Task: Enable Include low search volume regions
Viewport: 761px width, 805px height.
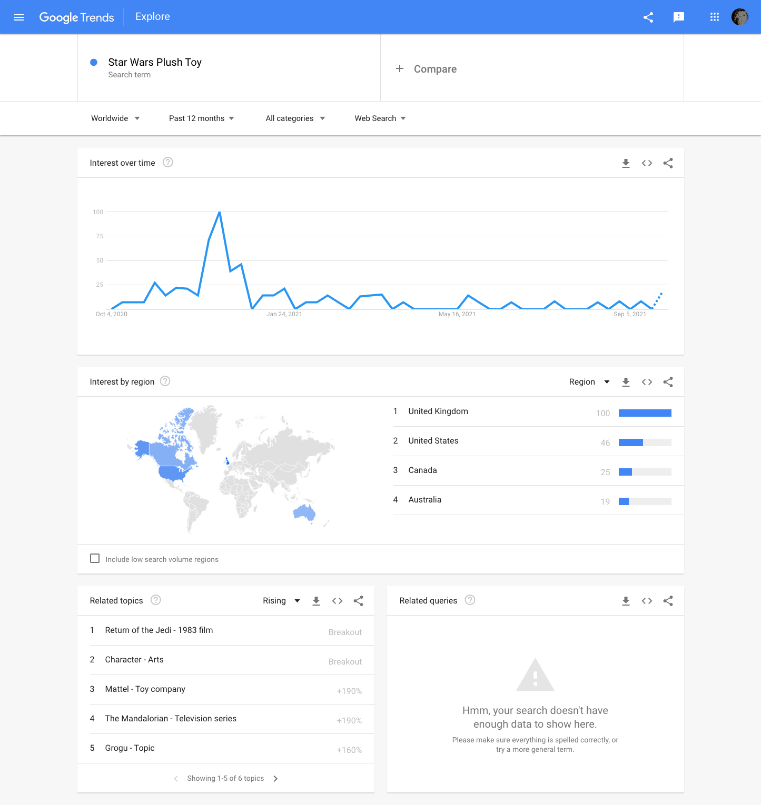Action: (95, 558)
